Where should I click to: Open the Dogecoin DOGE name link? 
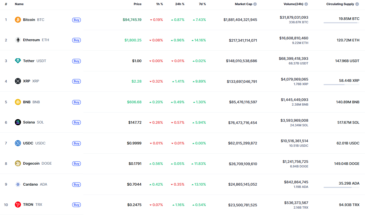(37, 163)
